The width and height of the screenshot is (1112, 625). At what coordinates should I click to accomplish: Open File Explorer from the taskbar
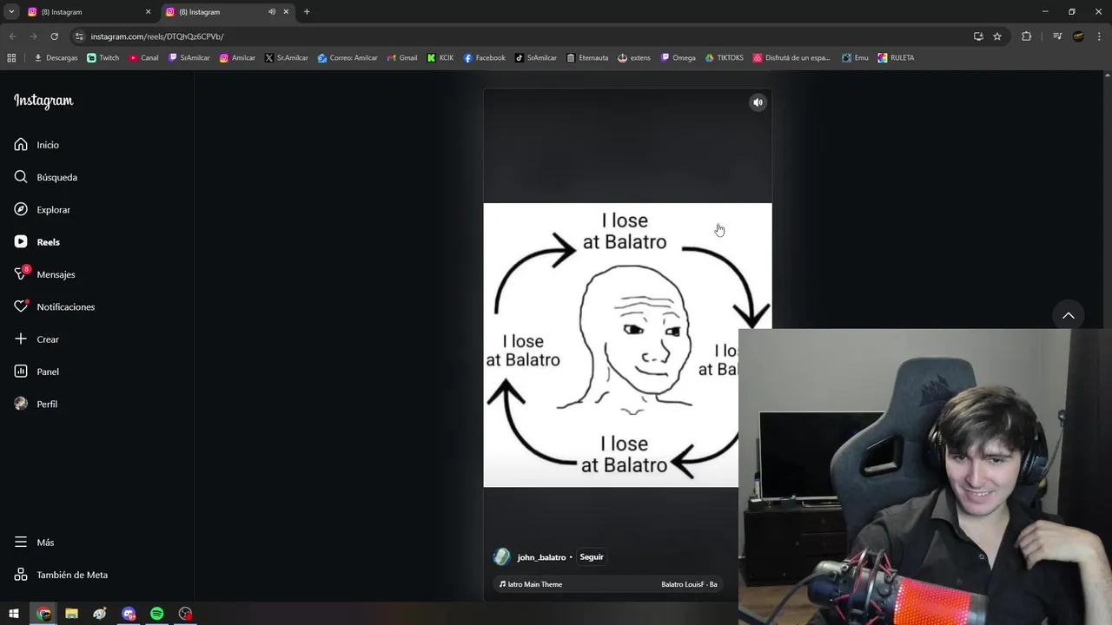click(x=71, y=614)
